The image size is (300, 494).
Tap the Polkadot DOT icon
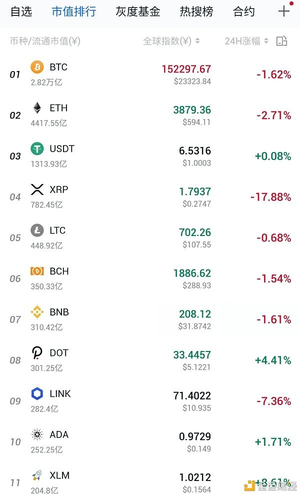37,353
